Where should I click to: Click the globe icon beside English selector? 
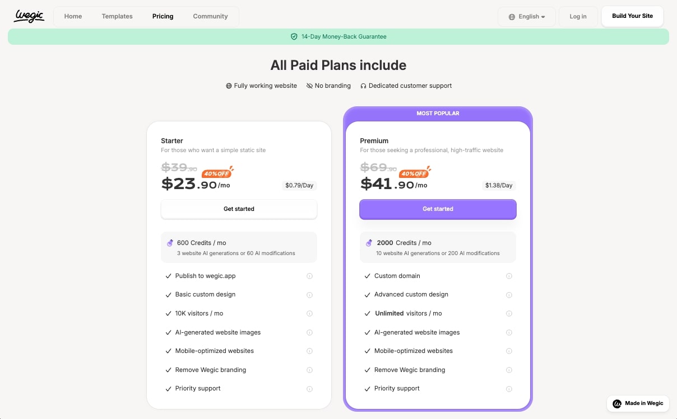(x=512, y=17)
